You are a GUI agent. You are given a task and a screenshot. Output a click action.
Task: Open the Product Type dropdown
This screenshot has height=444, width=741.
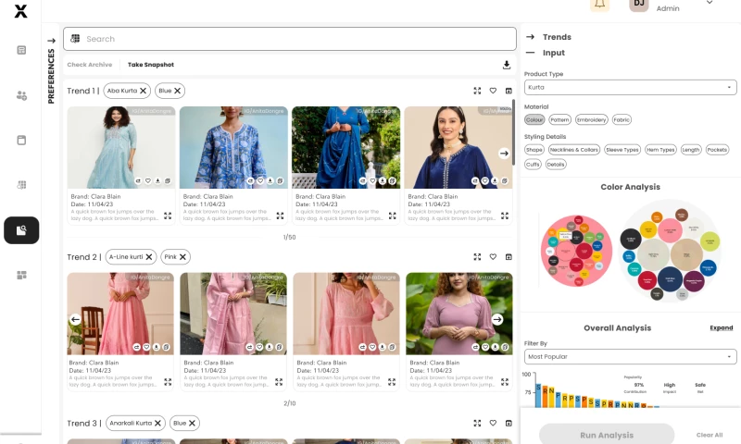[x=630, y=87]
